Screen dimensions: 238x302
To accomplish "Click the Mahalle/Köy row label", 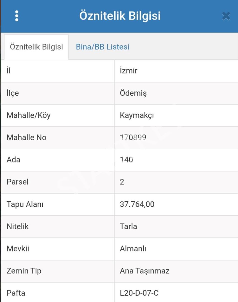I will [x=29, y=115].
